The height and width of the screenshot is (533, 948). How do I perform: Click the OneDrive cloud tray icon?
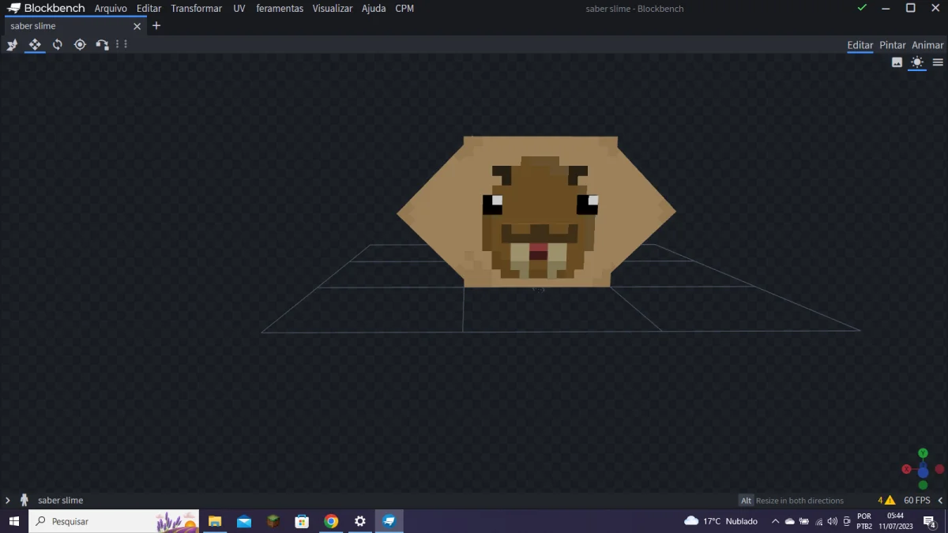click(789, 521)
